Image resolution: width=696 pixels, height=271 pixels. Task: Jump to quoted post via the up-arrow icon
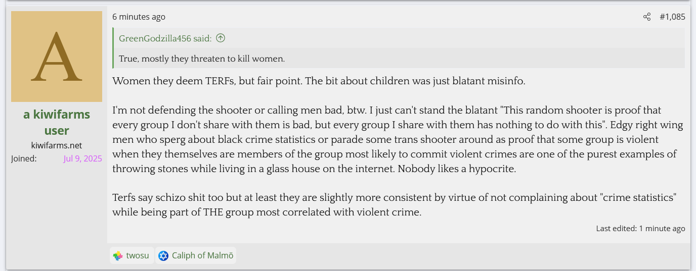click(x=220, y=38)
